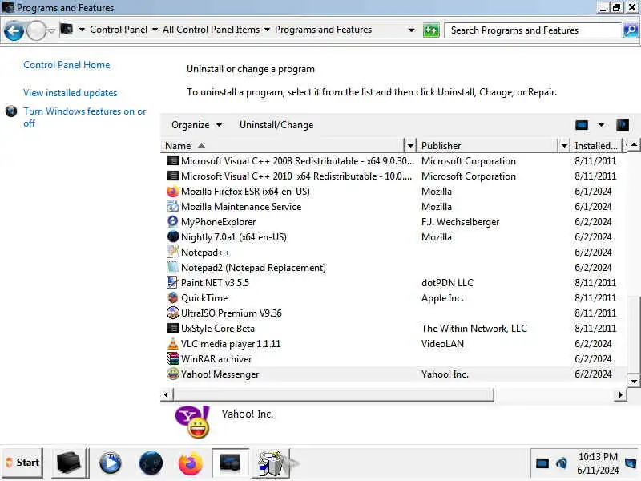The width and height of the screenshot is (641, 481).
Task: Select Microsoft Visual C++ 2010 Redistributable icon
Action: [x=173, y=176]
